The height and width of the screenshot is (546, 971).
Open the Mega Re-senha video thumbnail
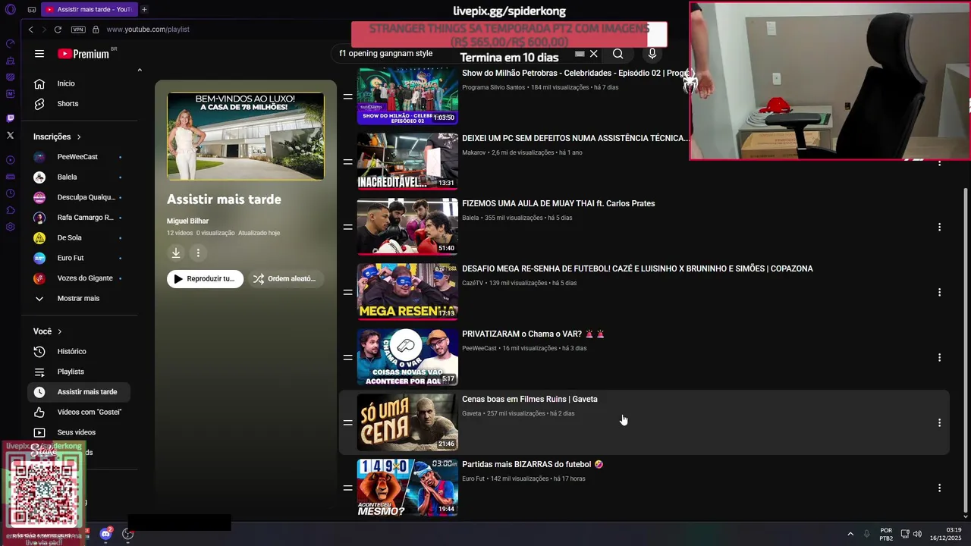407,292
